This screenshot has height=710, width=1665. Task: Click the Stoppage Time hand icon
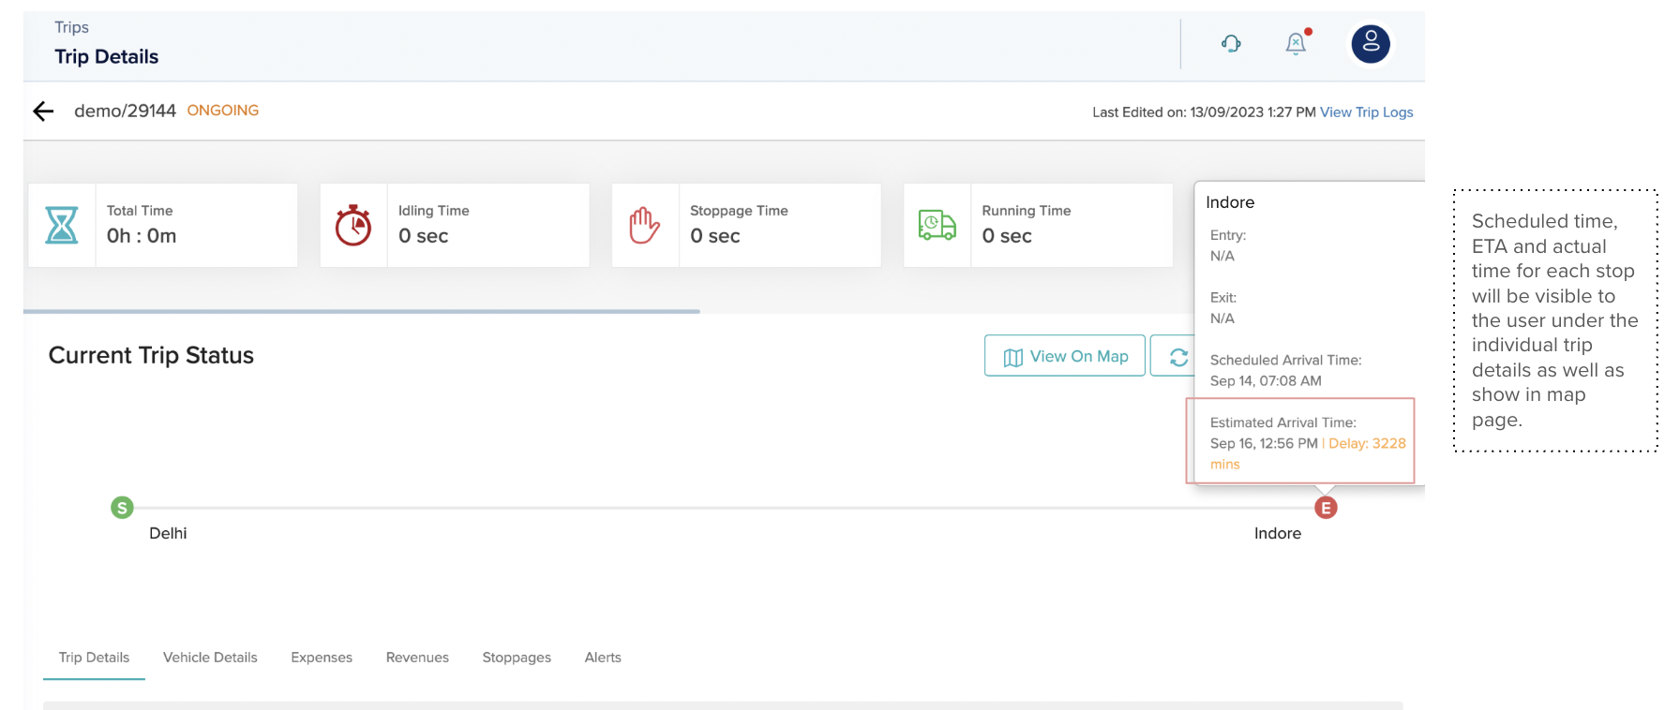[x=645, y=226]
